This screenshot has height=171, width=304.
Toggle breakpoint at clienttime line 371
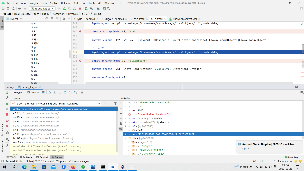point(80,61)
